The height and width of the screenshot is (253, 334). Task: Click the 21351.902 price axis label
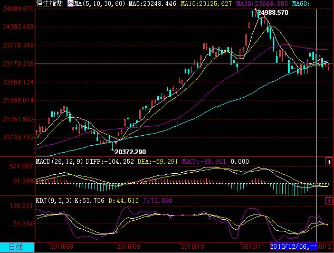[18, 119]
